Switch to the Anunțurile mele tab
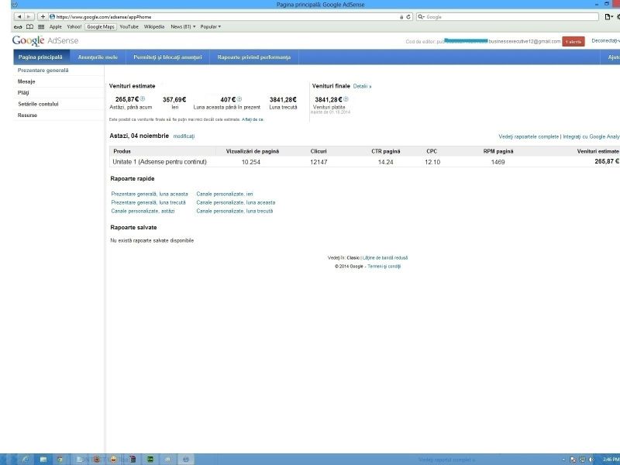 (97, 57)
